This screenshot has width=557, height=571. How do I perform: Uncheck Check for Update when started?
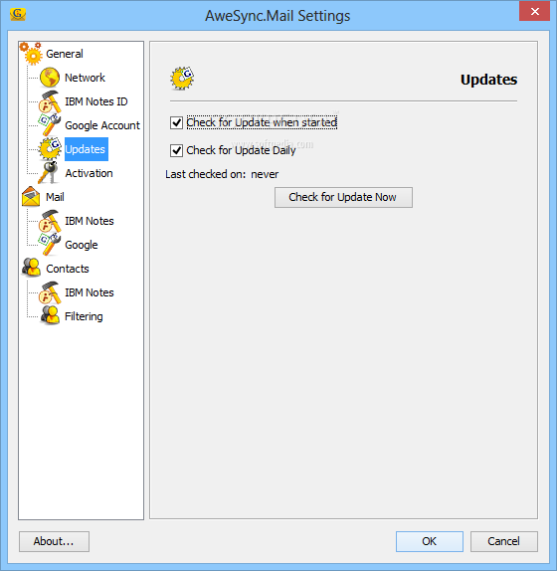[x=177, y=122]
